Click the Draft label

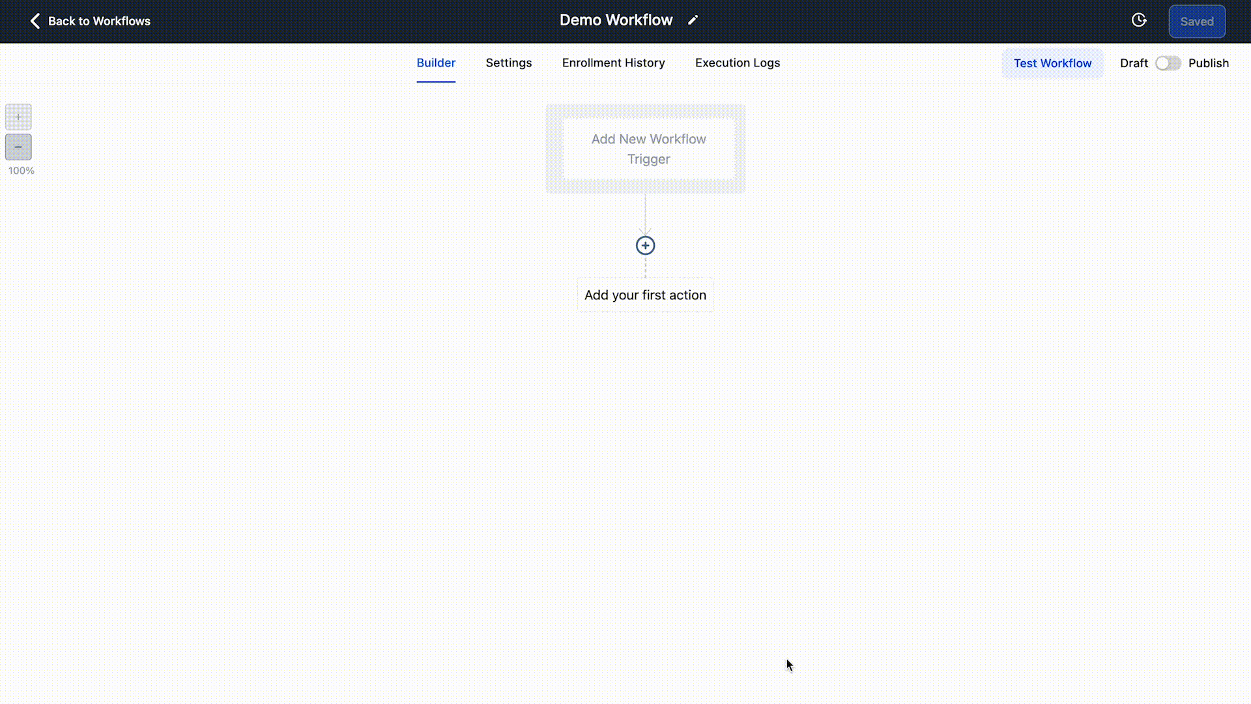click(x=1134, y=63)
